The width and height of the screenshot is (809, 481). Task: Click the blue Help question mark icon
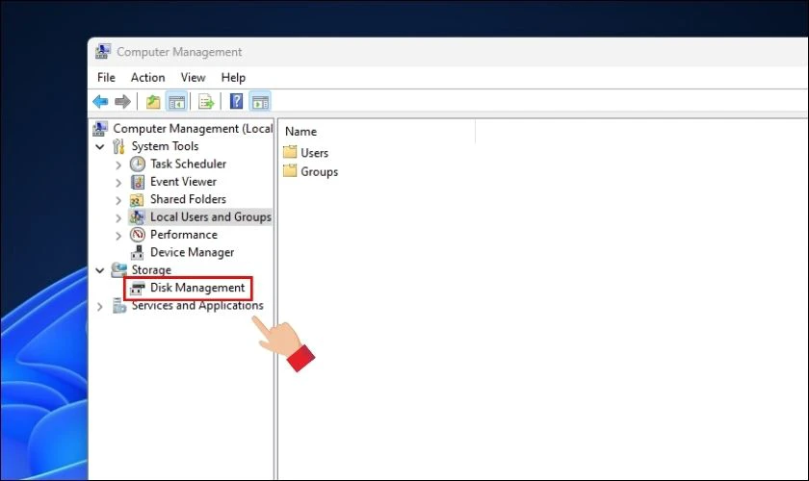point(236,101)
